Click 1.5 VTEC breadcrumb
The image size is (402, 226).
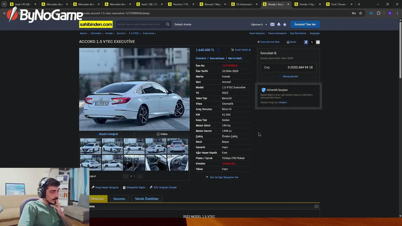tap(134, 33)
